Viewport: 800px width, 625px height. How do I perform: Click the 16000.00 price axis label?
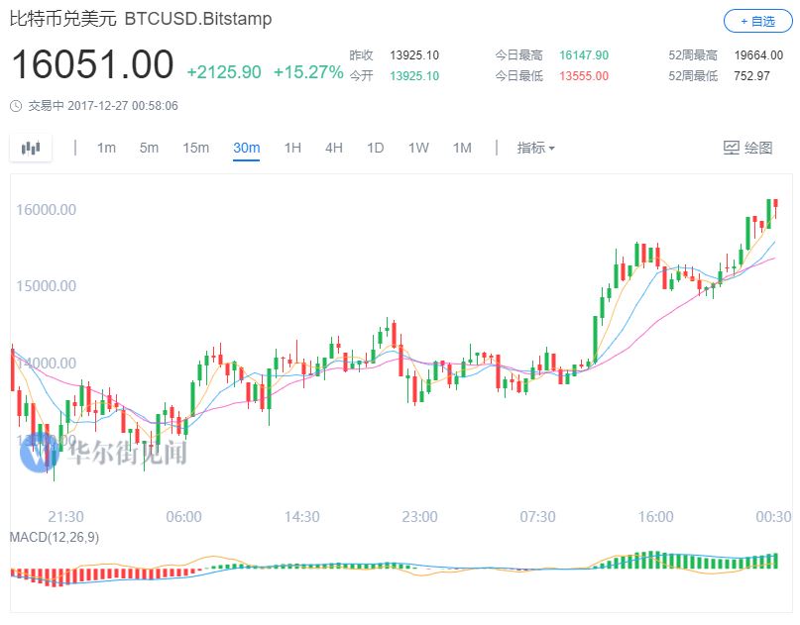[x=46, y=210]
